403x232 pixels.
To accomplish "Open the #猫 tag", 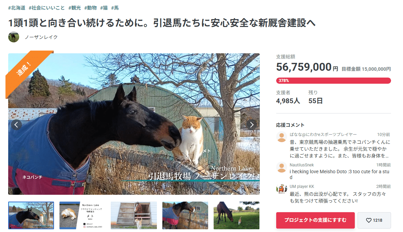I will 104,8.
